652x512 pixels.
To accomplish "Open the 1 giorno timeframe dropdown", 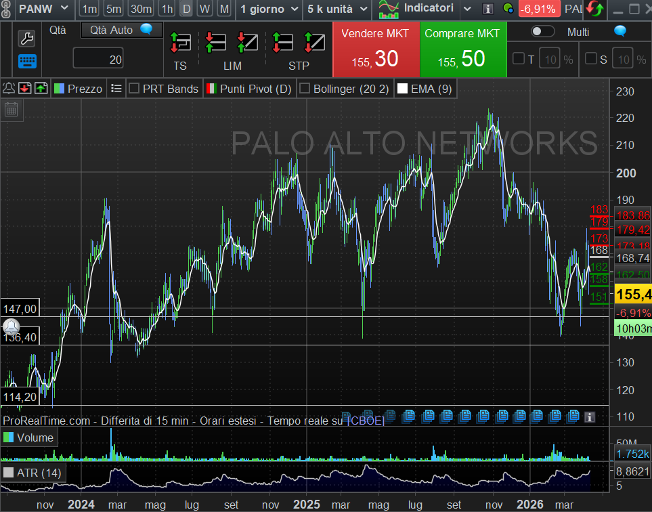I will (x=269, y=9).
